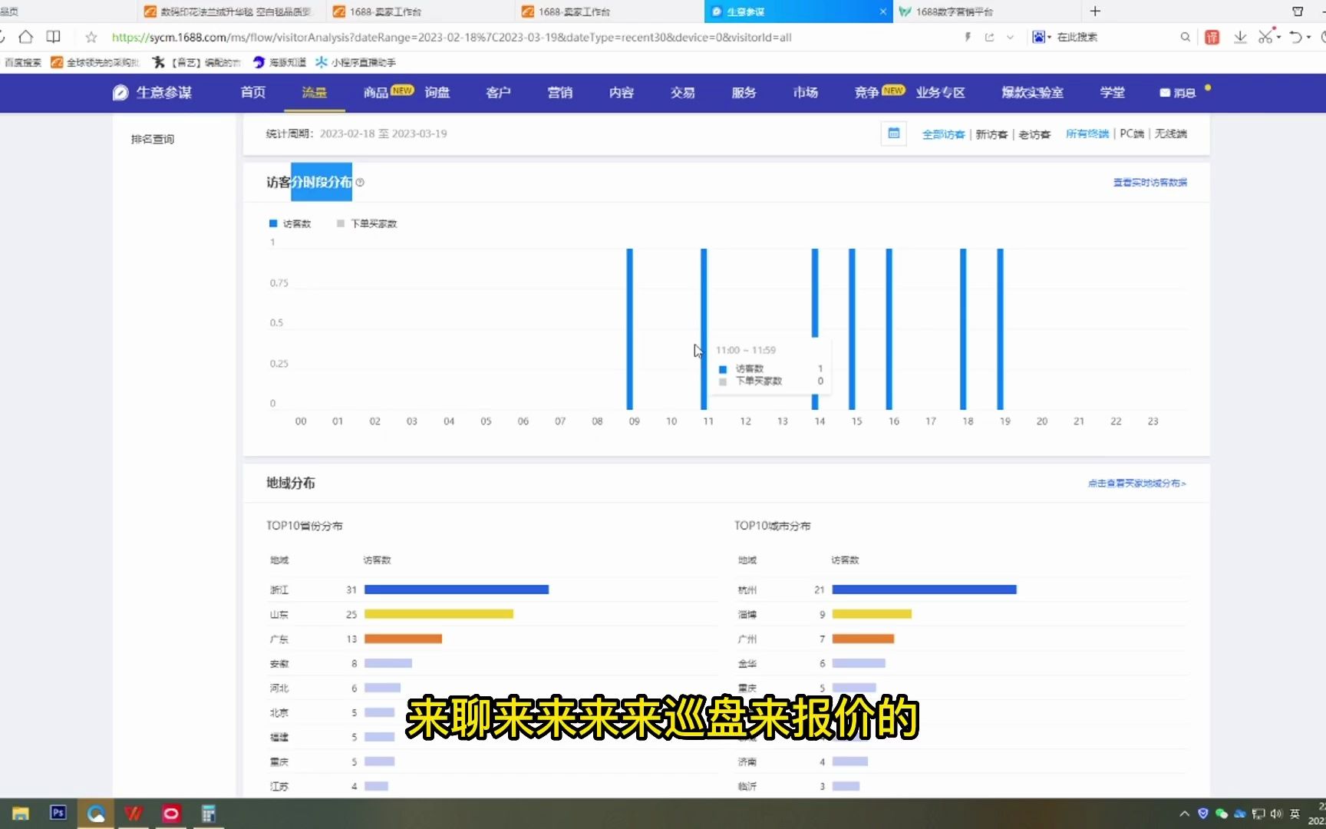
Task: Expand the Baidu search engine dropdown arrow
Action: pos(1049,37)
